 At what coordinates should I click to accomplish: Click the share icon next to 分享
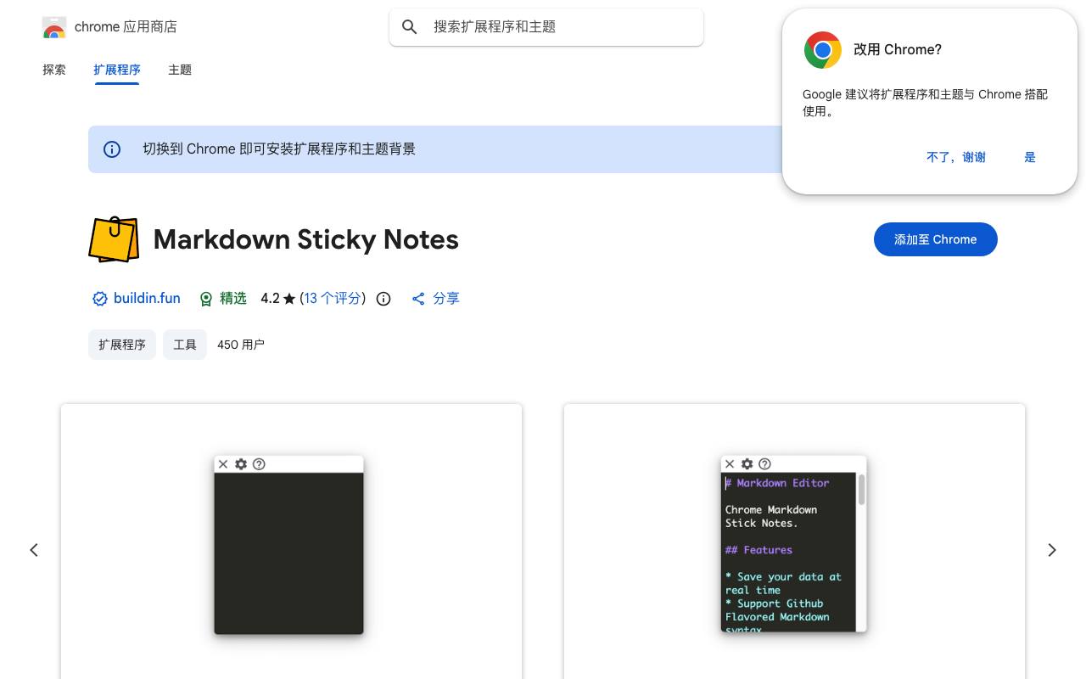pyautogui.click(x=418, y=299)
